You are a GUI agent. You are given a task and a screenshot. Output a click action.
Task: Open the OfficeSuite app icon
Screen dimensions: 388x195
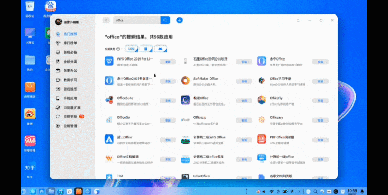[109, 100]
